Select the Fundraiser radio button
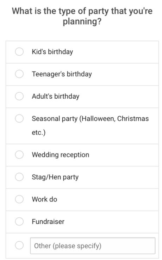162x260 pixels. [x=19, y=221]
